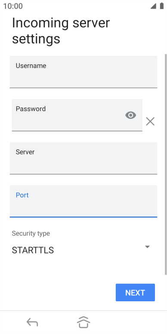Tap the Port field label
The image size is (167, 334).
tap(22, 195)
